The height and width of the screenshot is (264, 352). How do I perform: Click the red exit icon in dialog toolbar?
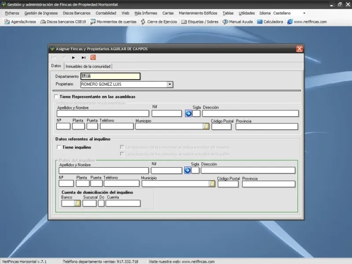click(x=93, y=57)
